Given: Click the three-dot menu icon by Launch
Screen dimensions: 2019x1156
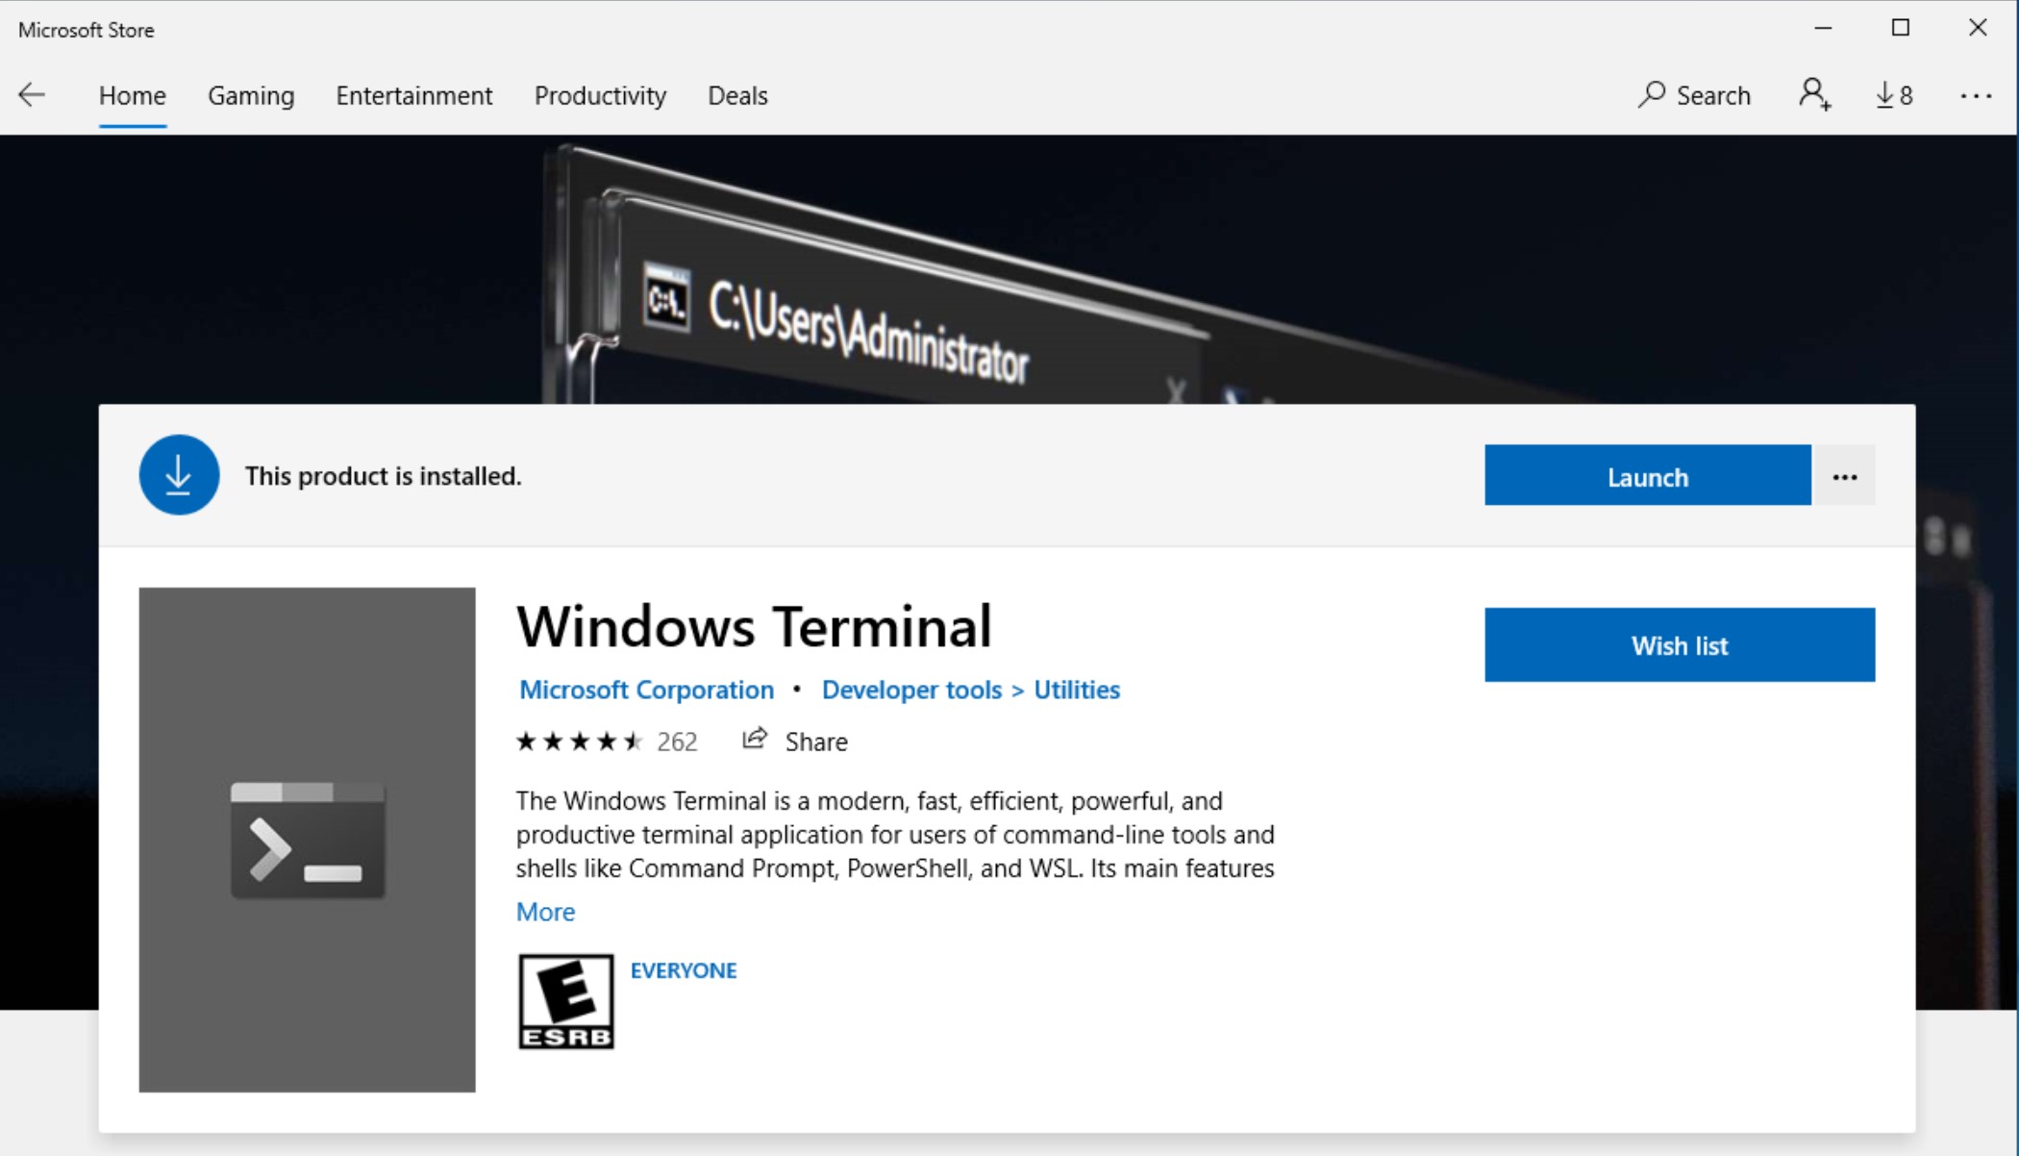Looking at the screenshot, I should pos(1846,476).
